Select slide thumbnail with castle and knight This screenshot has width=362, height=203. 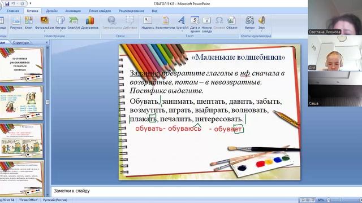(x=21, y=103)
